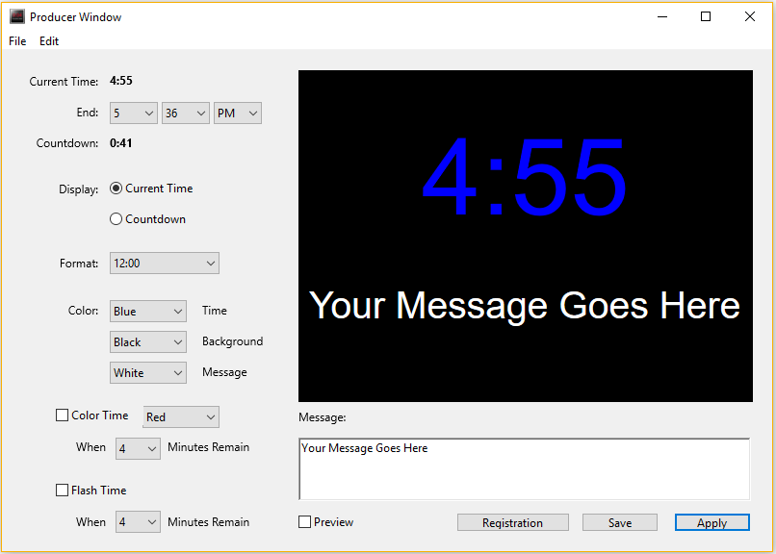This screenshot has height=554, width=776.
Task: Open the End minutes dropdown showing 36
Action: 185,113
